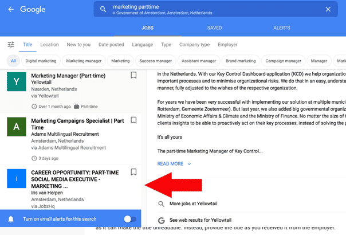Click the text via JobzHq
The width and height of the screenshot is (346, 235).
(x=43, y=206)
